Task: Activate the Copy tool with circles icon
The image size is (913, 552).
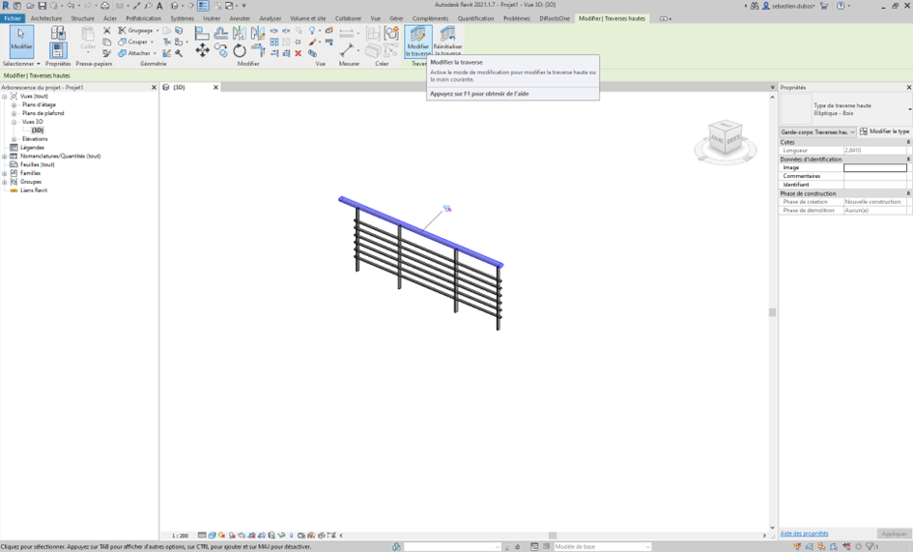Action: click(220, 50)
